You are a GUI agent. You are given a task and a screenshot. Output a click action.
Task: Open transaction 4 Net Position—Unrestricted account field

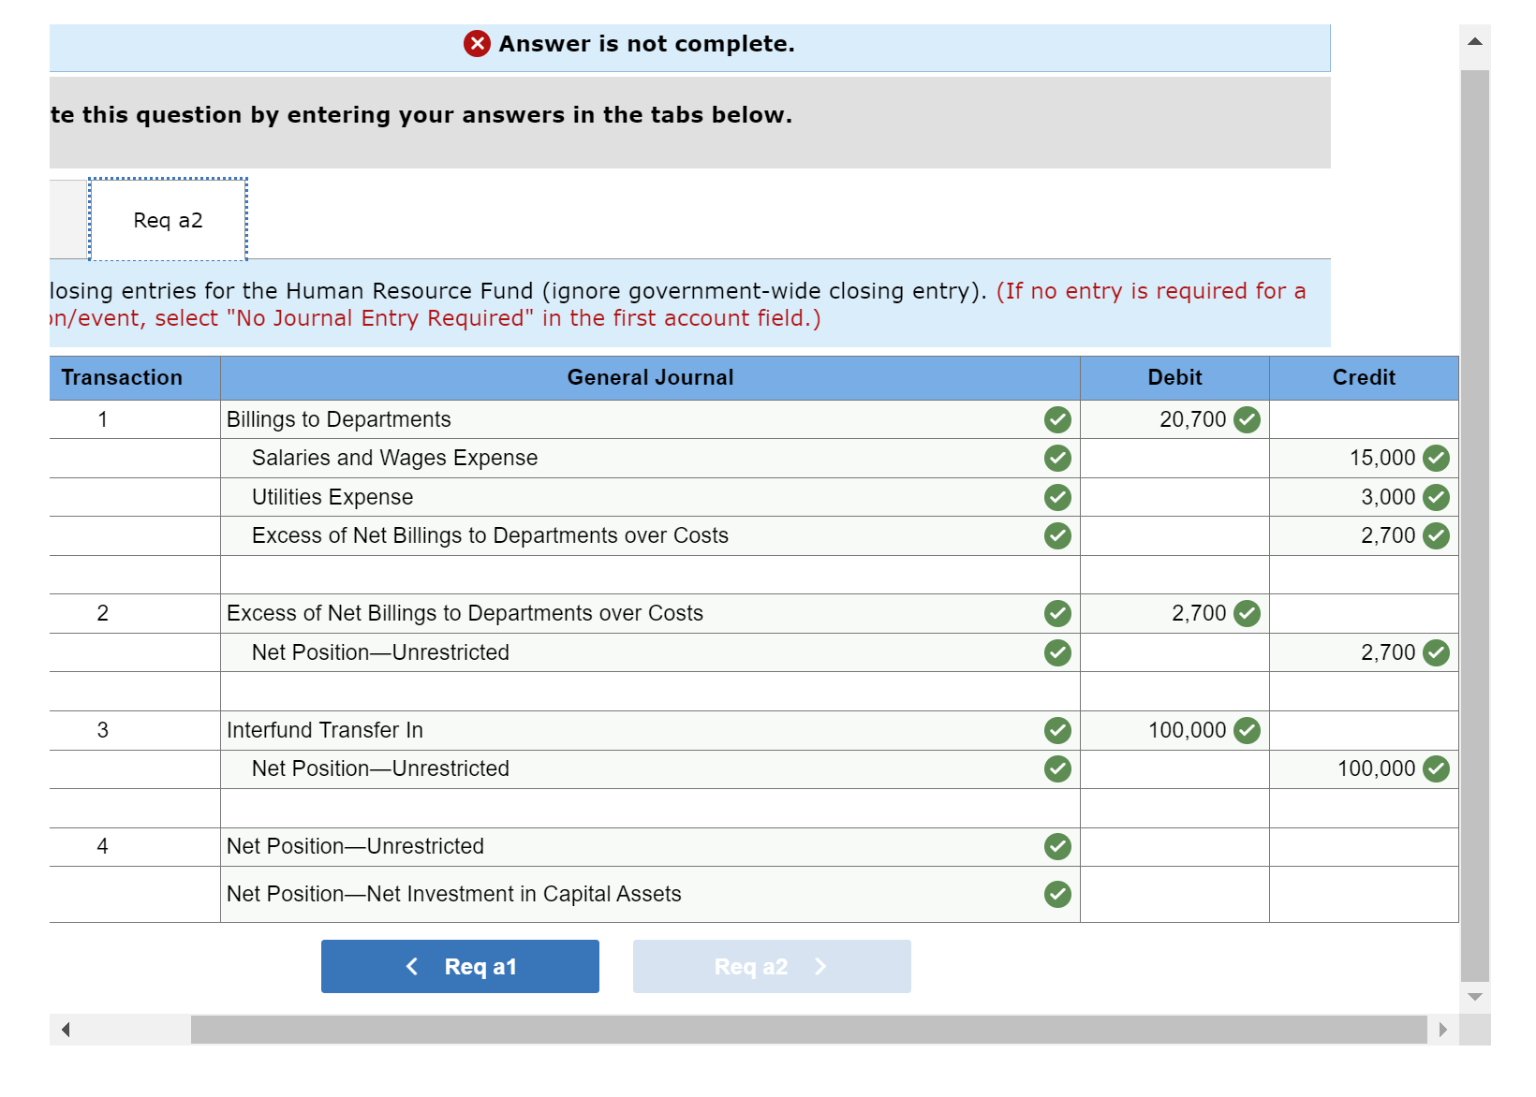pos(650,846)
